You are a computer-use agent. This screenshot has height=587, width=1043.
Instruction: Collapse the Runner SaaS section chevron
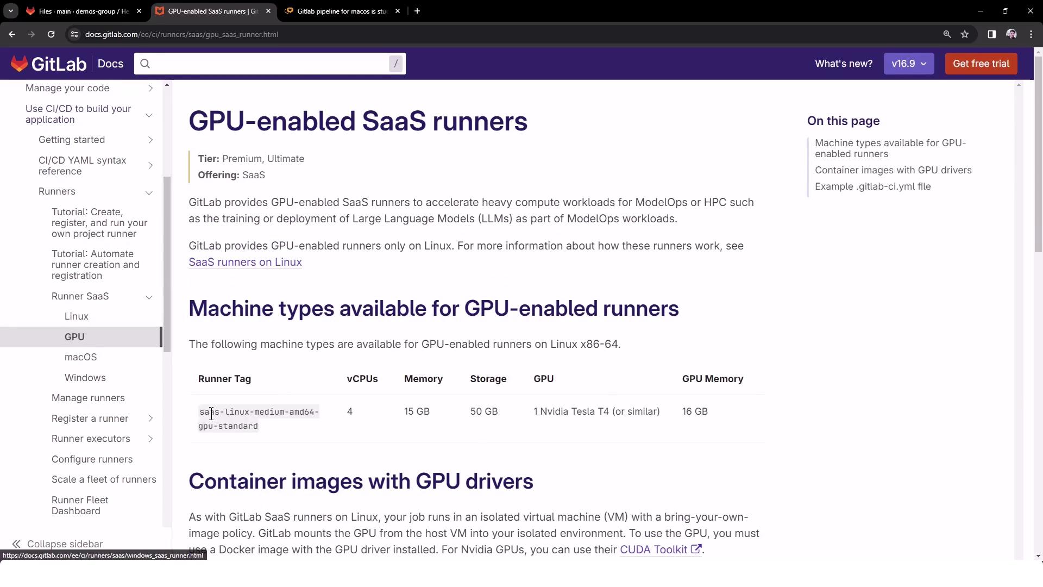pyautogui.click(x=149, y=297)
